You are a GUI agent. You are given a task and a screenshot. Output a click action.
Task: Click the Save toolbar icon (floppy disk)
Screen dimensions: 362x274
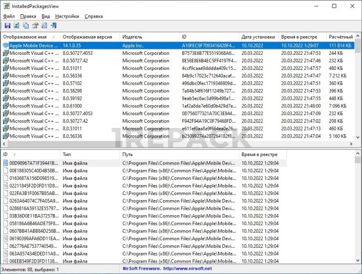[x=7, y=26]
